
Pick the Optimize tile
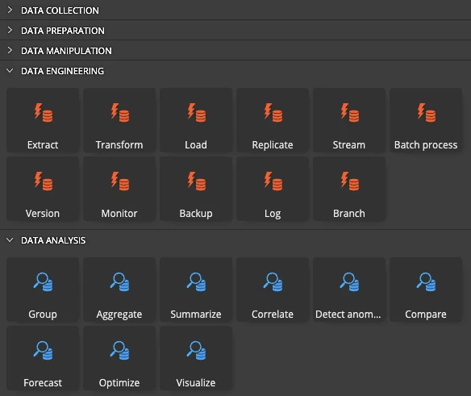coord(119,358)
